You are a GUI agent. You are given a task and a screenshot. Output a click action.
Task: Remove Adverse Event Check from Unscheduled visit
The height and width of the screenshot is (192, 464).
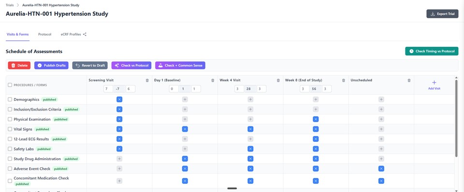381,169
